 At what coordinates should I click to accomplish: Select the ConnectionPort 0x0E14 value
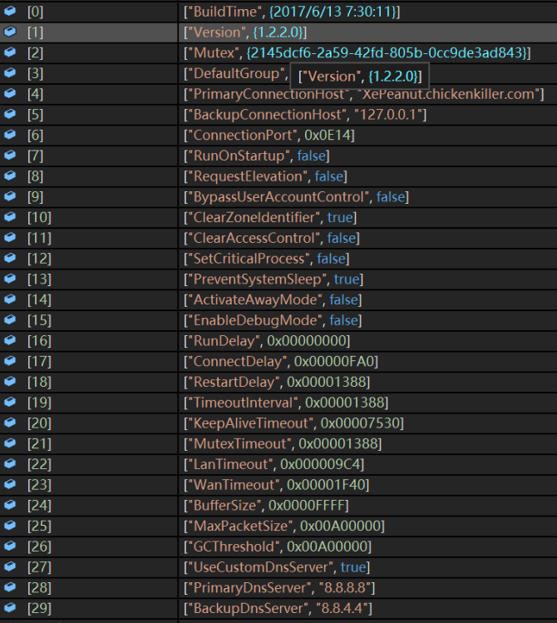(x=269, y=136)
